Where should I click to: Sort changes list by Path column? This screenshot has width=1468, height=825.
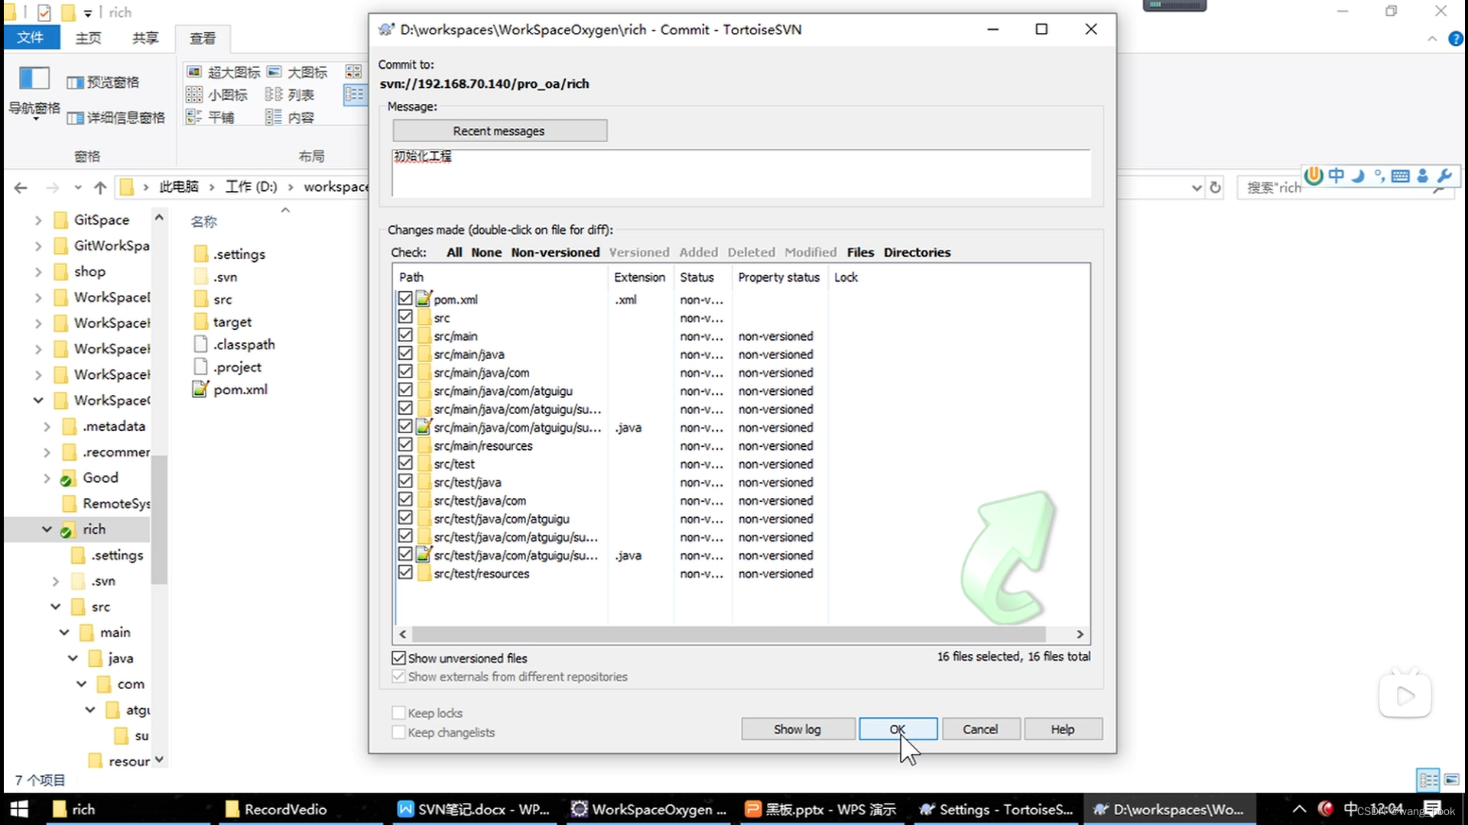(x=501, y=277)
